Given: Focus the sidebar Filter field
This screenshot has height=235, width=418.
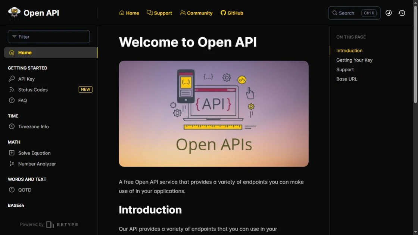Looking at the screenshot, I should [x=49, y=37].
